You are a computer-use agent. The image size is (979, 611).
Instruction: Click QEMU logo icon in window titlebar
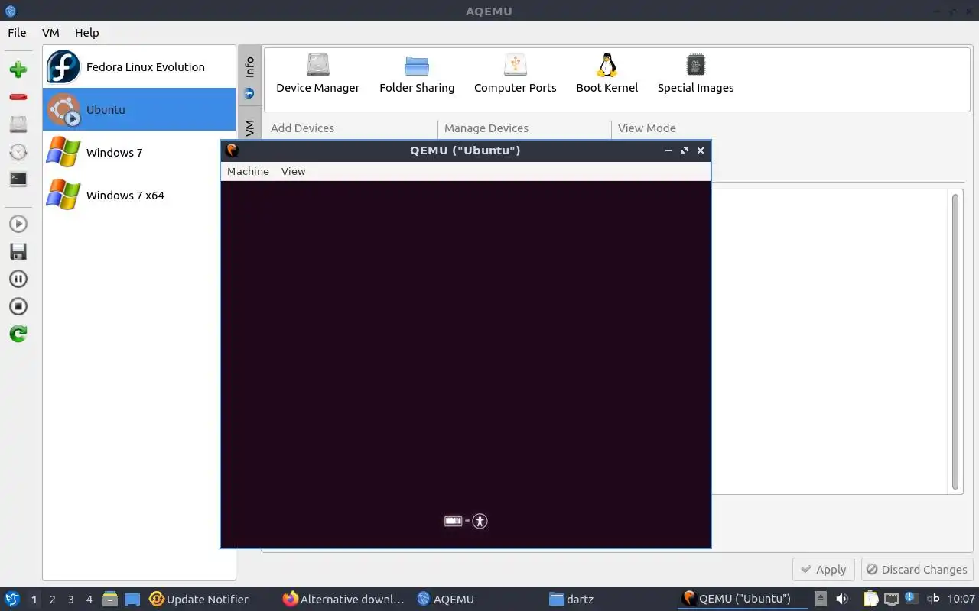(x=233, y=150)
